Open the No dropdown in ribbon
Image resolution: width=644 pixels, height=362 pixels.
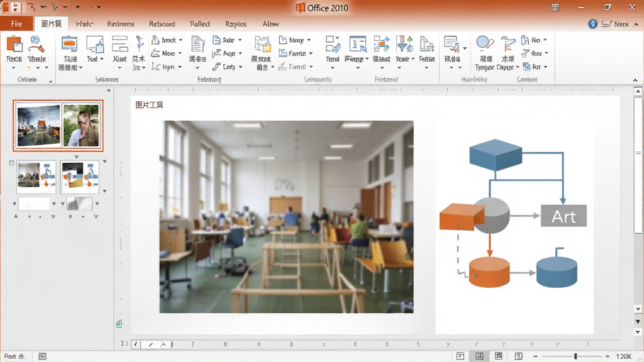coord(545,40)
